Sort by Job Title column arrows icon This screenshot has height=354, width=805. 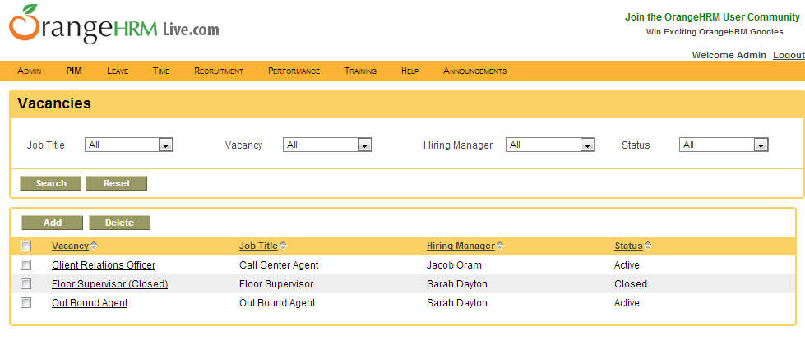pos(283,246)
